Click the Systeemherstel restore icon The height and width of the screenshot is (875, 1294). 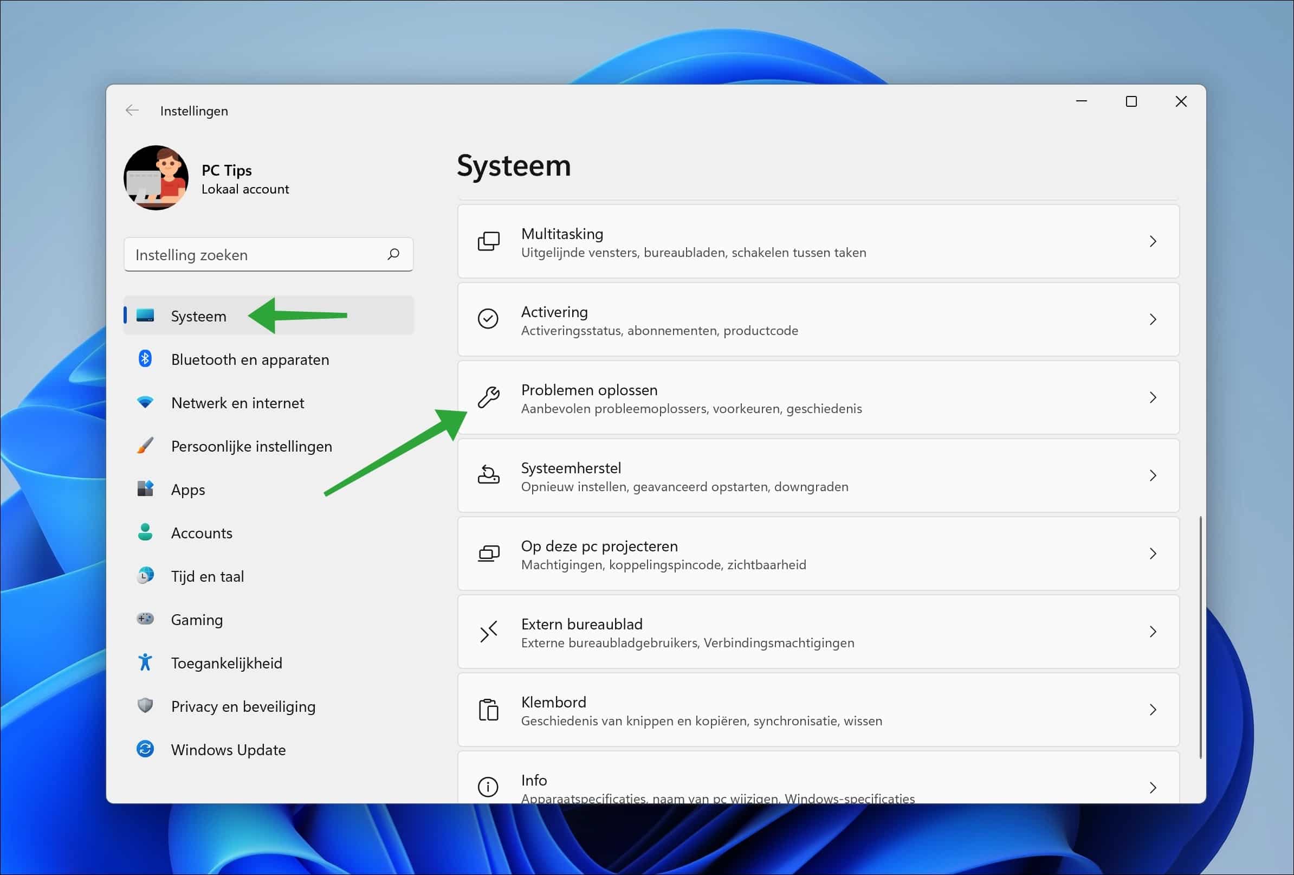pos(488,475)
